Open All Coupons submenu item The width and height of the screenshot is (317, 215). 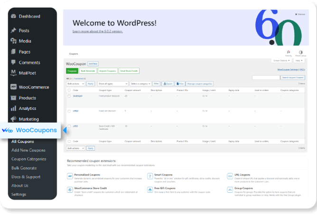pos(23,142)
